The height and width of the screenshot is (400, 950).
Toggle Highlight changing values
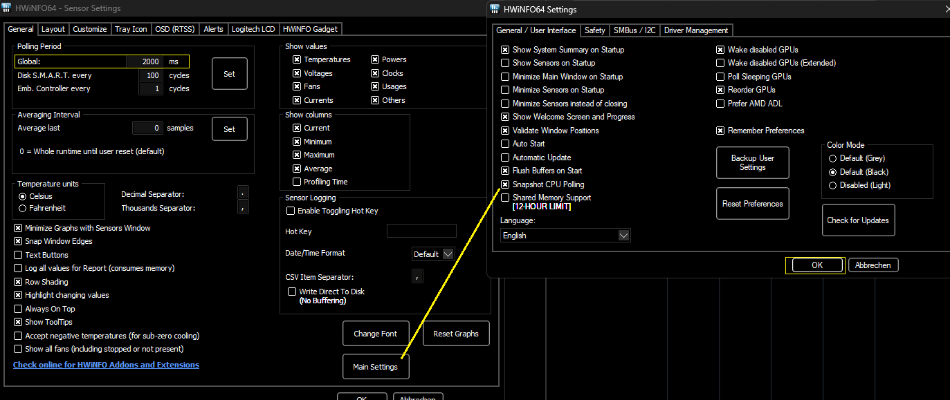click(18, 295)
